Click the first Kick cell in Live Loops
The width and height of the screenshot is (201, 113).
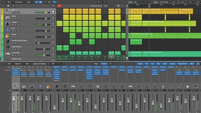click(x=66, y=11)
